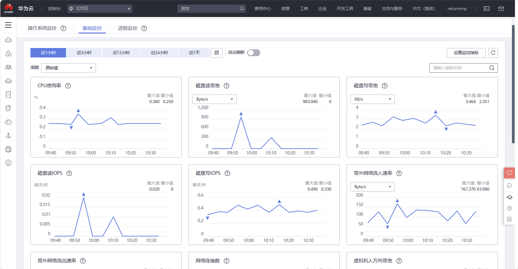Open 企业 in top menu
Image resolution: width=518 pixels, height=269 pixels.
[322, 9]
